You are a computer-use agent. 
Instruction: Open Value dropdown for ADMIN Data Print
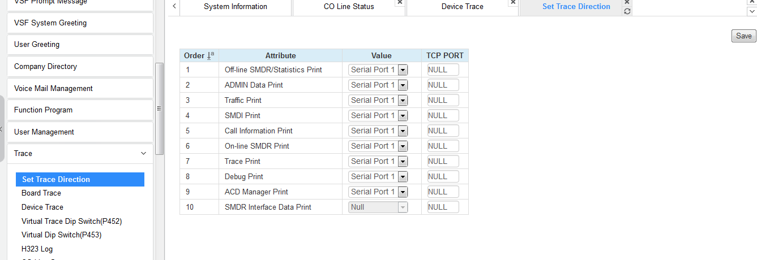403,85
